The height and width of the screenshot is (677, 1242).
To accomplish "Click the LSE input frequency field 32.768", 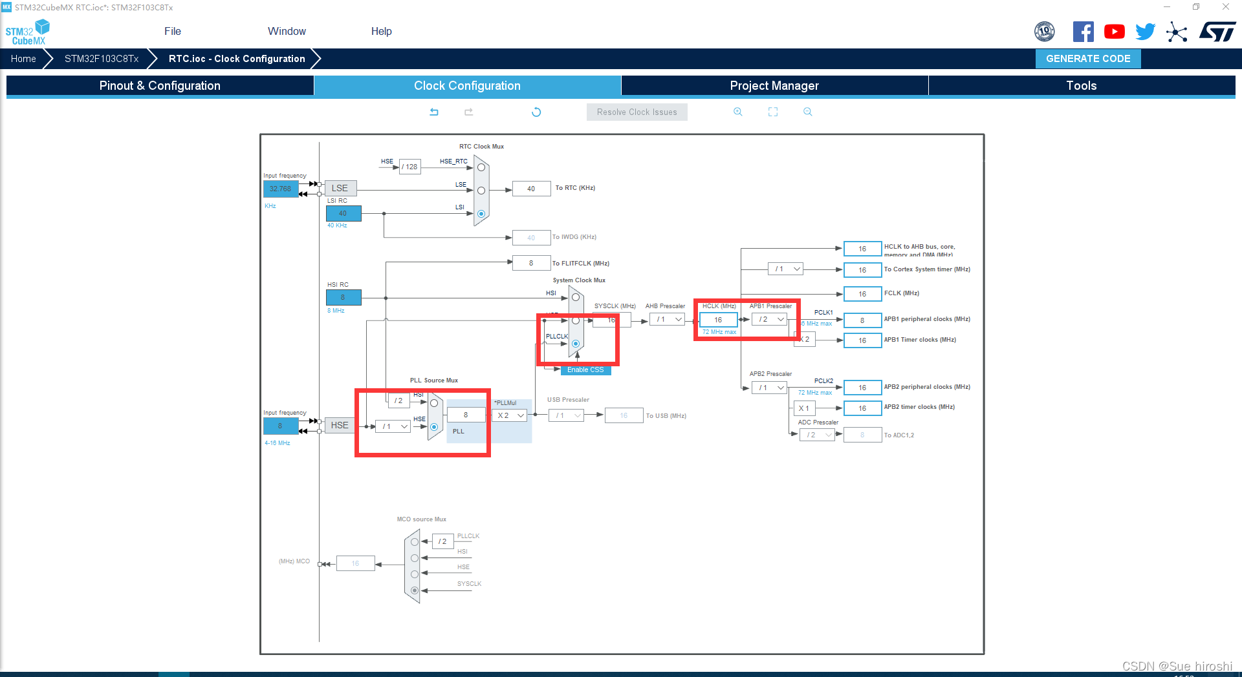I will point(280,189).
